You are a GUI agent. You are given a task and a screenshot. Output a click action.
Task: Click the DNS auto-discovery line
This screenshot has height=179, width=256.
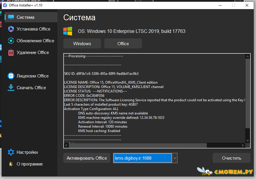(113, 113)
